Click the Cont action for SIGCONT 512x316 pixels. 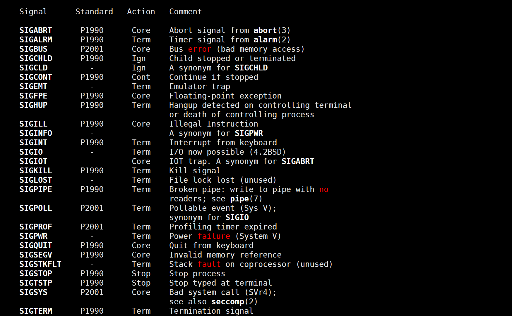coord(141,77)
